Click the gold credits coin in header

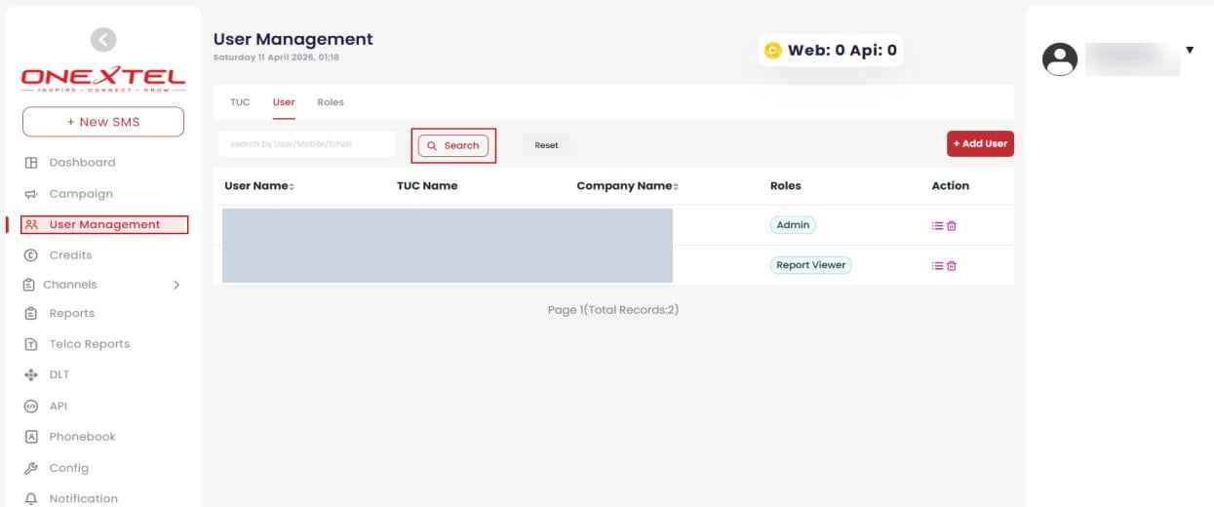pyautogui.click(x=773, y=51)
